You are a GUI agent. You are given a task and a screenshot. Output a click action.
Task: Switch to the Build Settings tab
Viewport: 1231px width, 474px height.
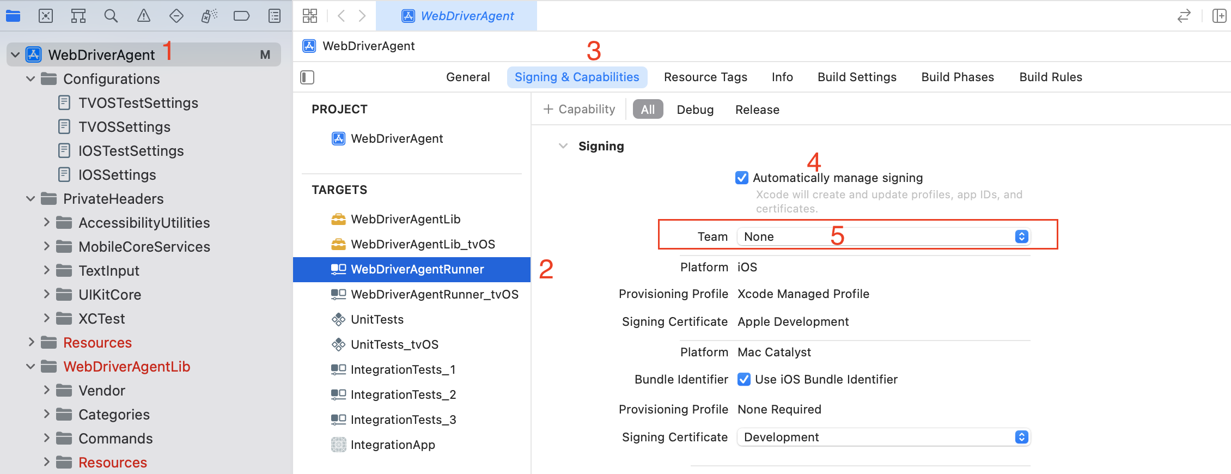point(857,77)
